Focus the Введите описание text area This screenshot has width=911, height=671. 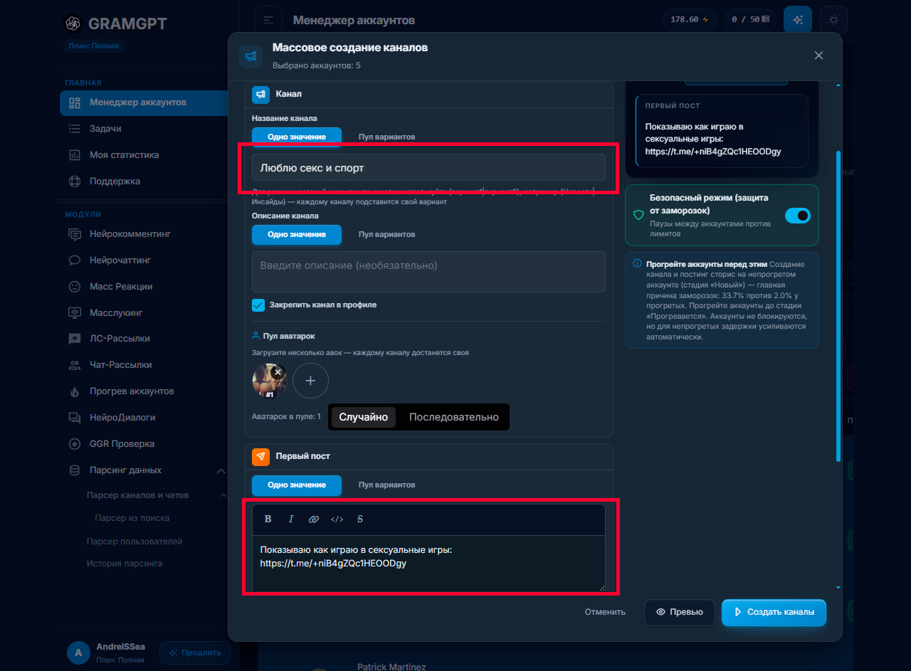pos(428,271)
